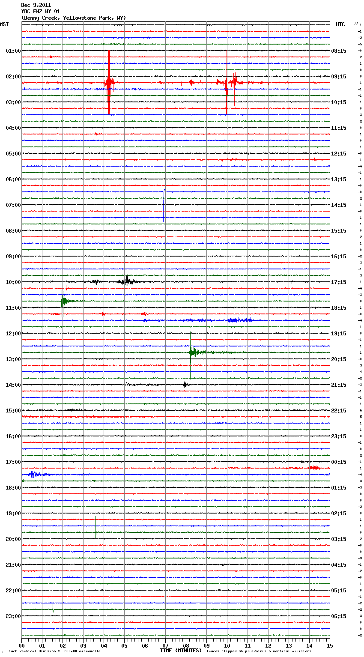
Task: Click the 19:00 MST time label
Action: [x=13, y=514]
